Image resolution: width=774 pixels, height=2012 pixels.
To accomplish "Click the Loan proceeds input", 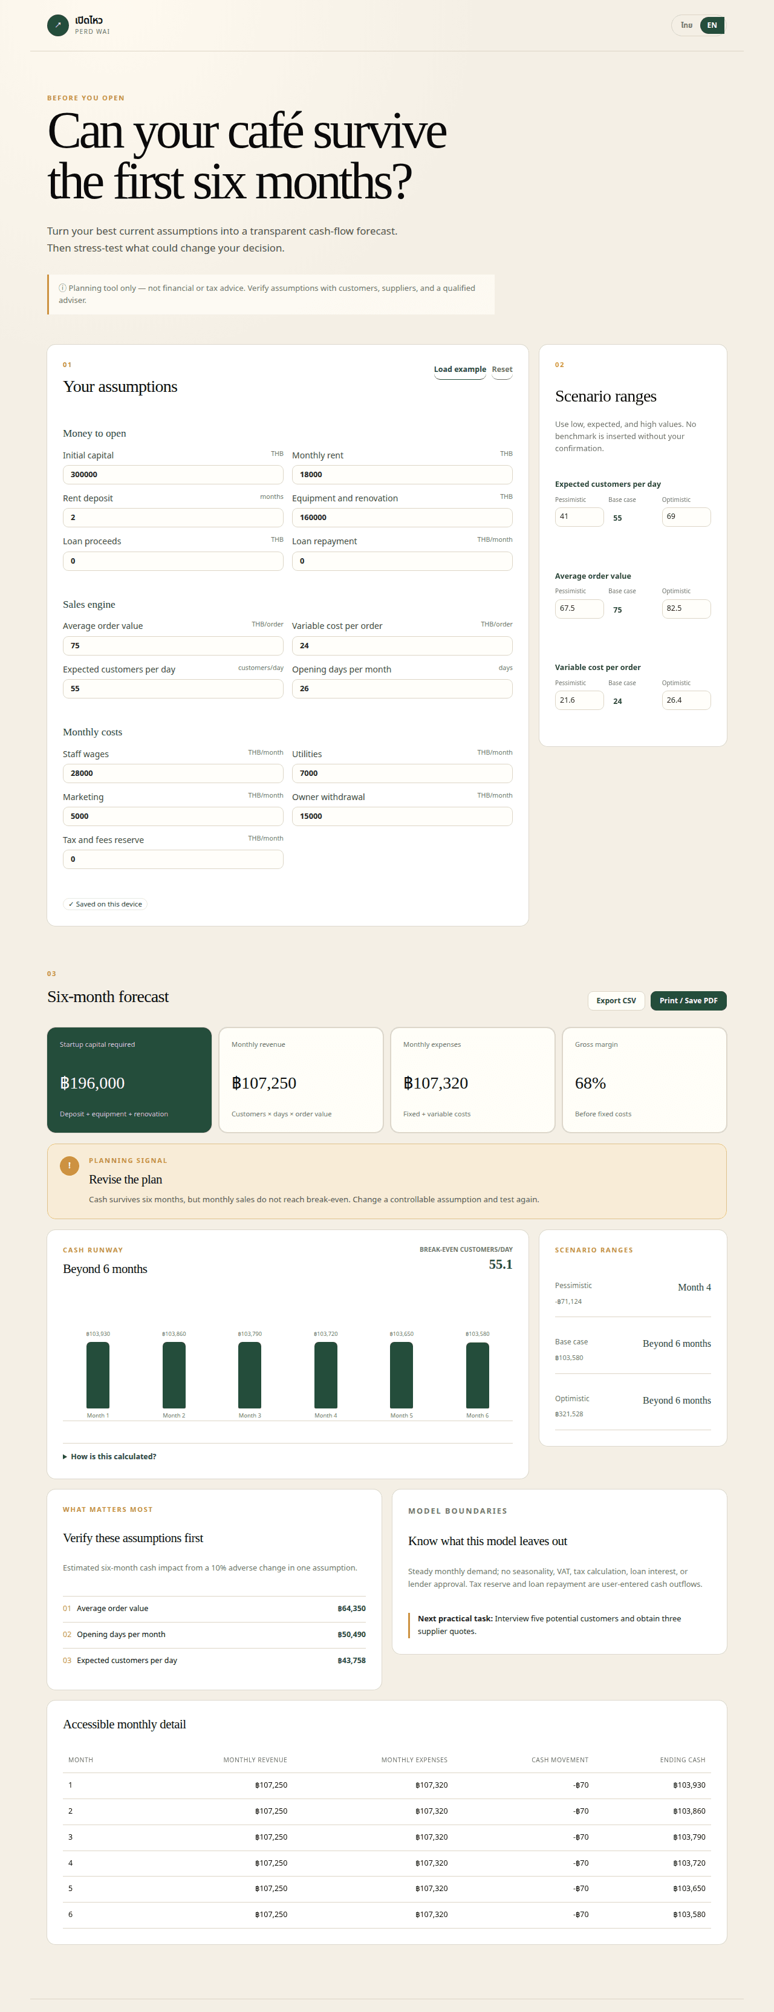I will coord(172,561).
